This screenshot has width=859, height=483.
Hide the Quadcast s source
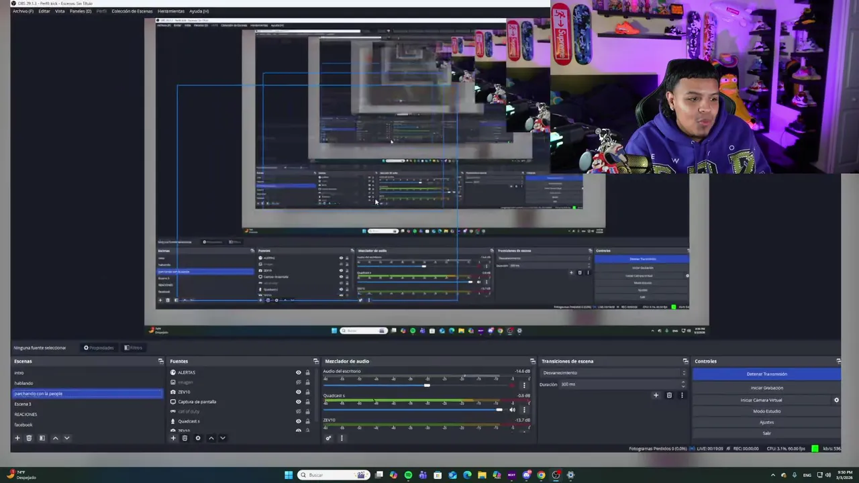(299, 421)
